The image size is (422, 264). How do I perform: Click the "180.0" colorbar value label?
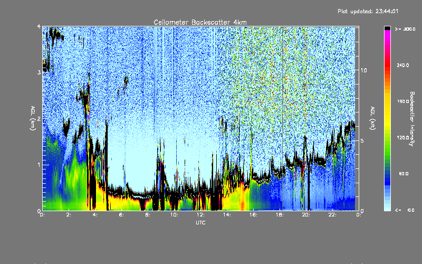click(x=403, y=101)
